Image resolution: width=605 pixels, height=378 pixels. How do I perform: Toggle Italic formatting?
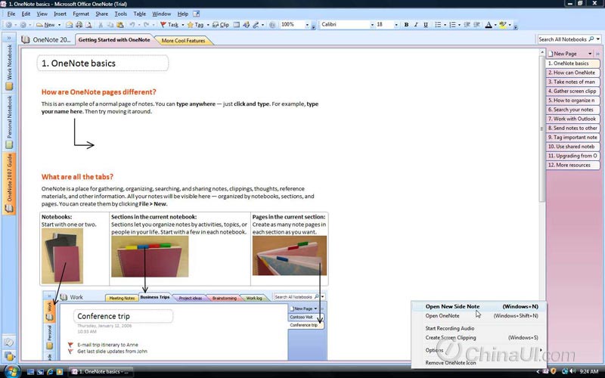[x=416, y=25]
